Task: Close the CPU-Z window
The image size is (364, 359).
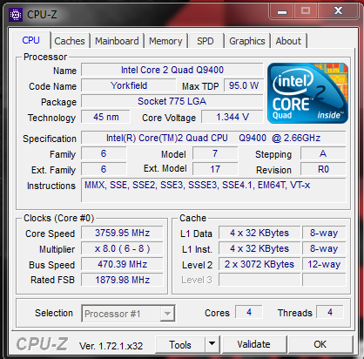Action: click(338, 11)
